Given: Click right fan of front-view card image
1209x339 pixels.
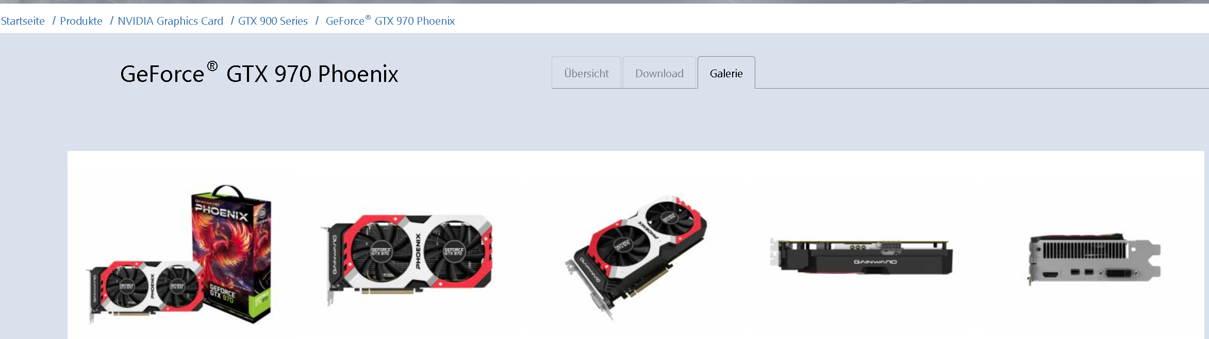Looking at the screenshot, I should pos(454,252).
